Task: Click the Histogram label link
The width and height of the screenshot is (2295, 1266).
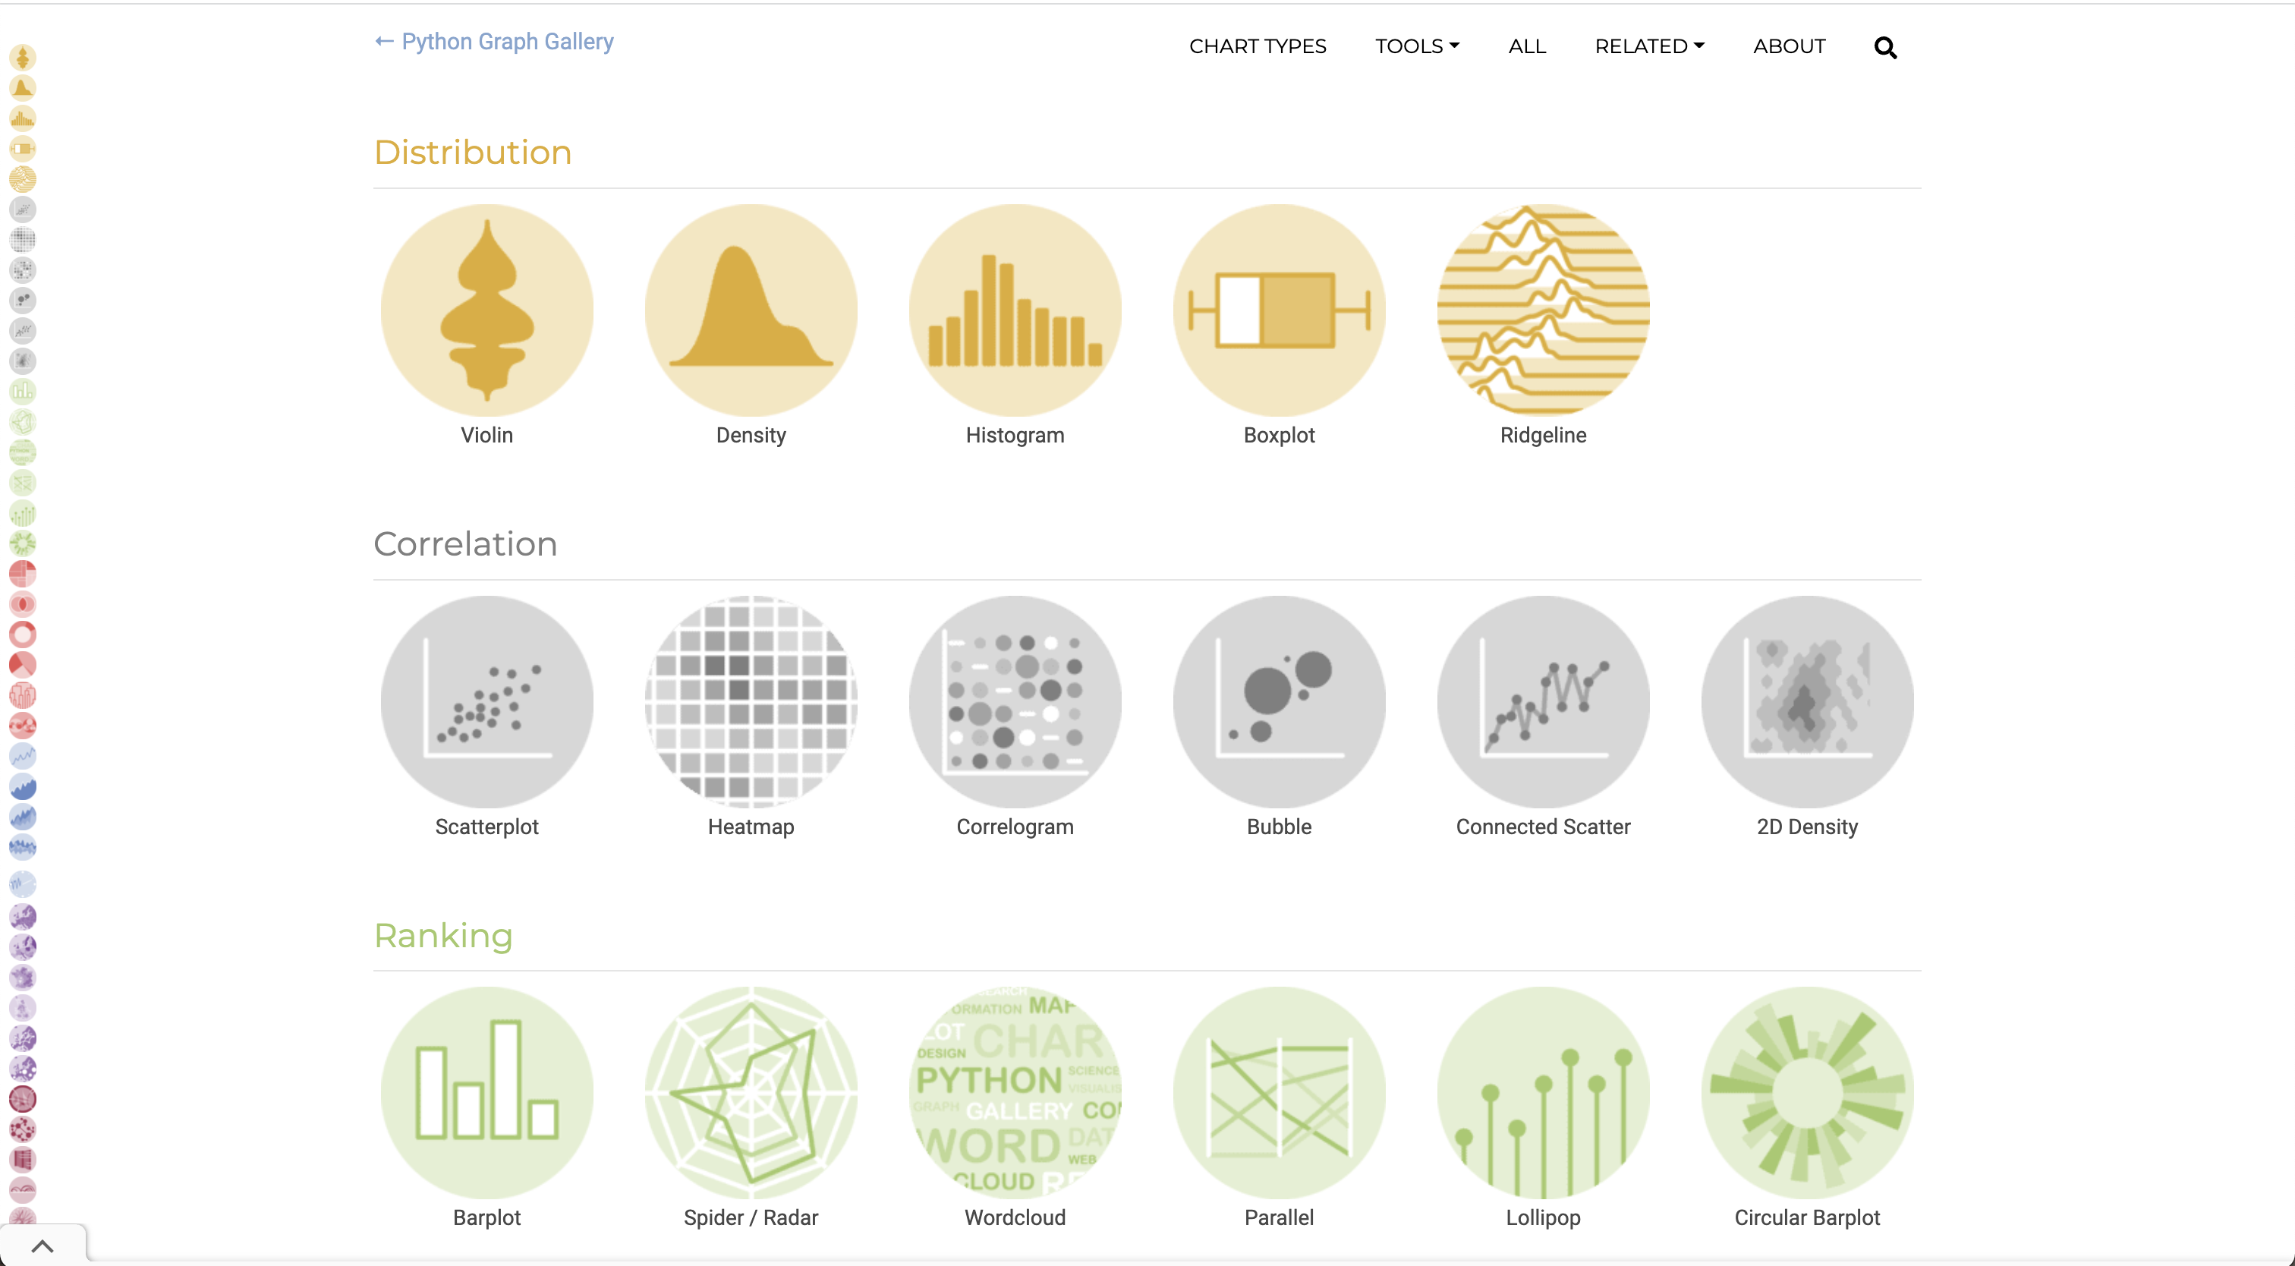Action: [1015, 435]
